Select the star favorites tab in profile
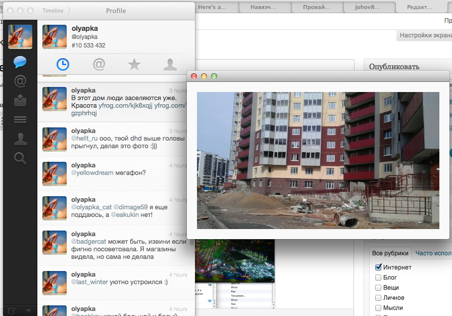The width and height of the screenshot is (452, 316). point(134,64)
